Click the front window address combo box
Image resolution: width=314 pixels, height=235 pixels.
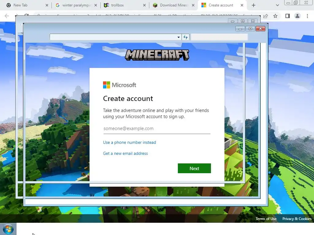point(116,37)
